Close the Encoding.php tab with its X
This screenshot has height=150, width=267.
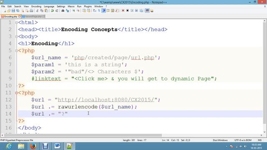pyautogui.click(x=20, y=17)
